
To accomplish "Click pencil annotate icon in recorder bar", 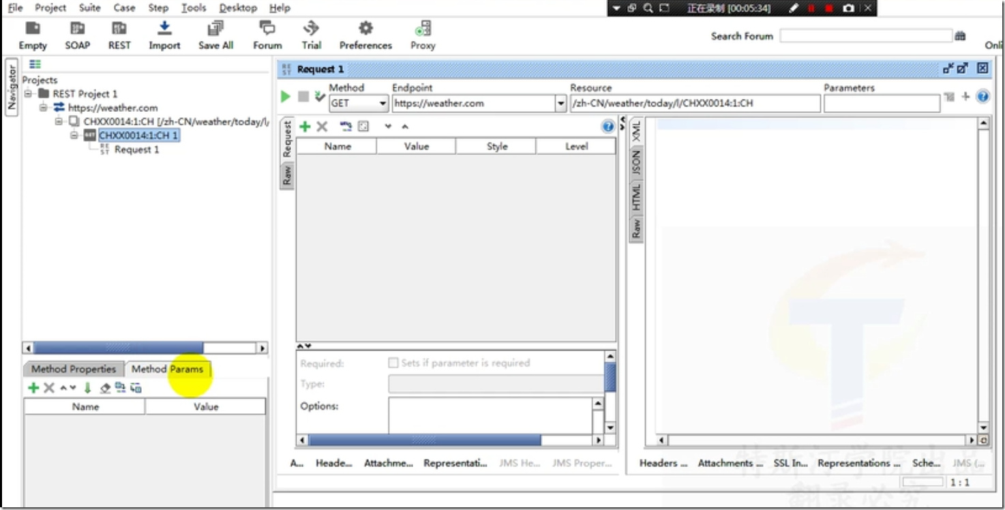I will pos(793,8).
